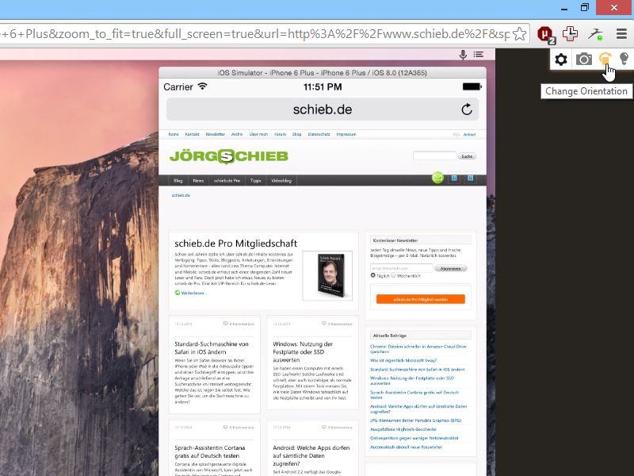The height and width of the screenshot is (476, 634).
Task: Click the iOS Simulator window title bar
Action: 323,73
